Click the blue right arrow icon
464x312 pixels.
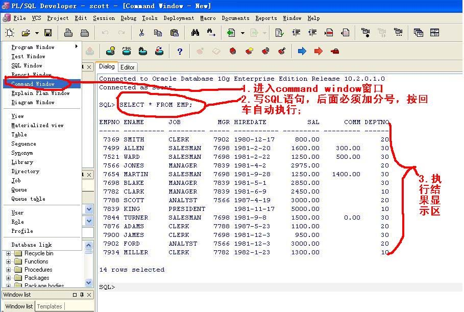(302, 51)
